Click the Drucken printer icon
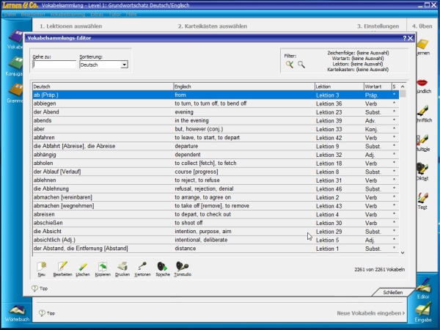The image size is (440, 330). coord(122,266)
